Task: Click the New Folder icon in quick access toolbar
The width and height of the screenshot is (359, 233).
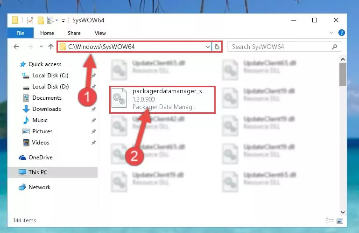Action: [x=41, y=21]
